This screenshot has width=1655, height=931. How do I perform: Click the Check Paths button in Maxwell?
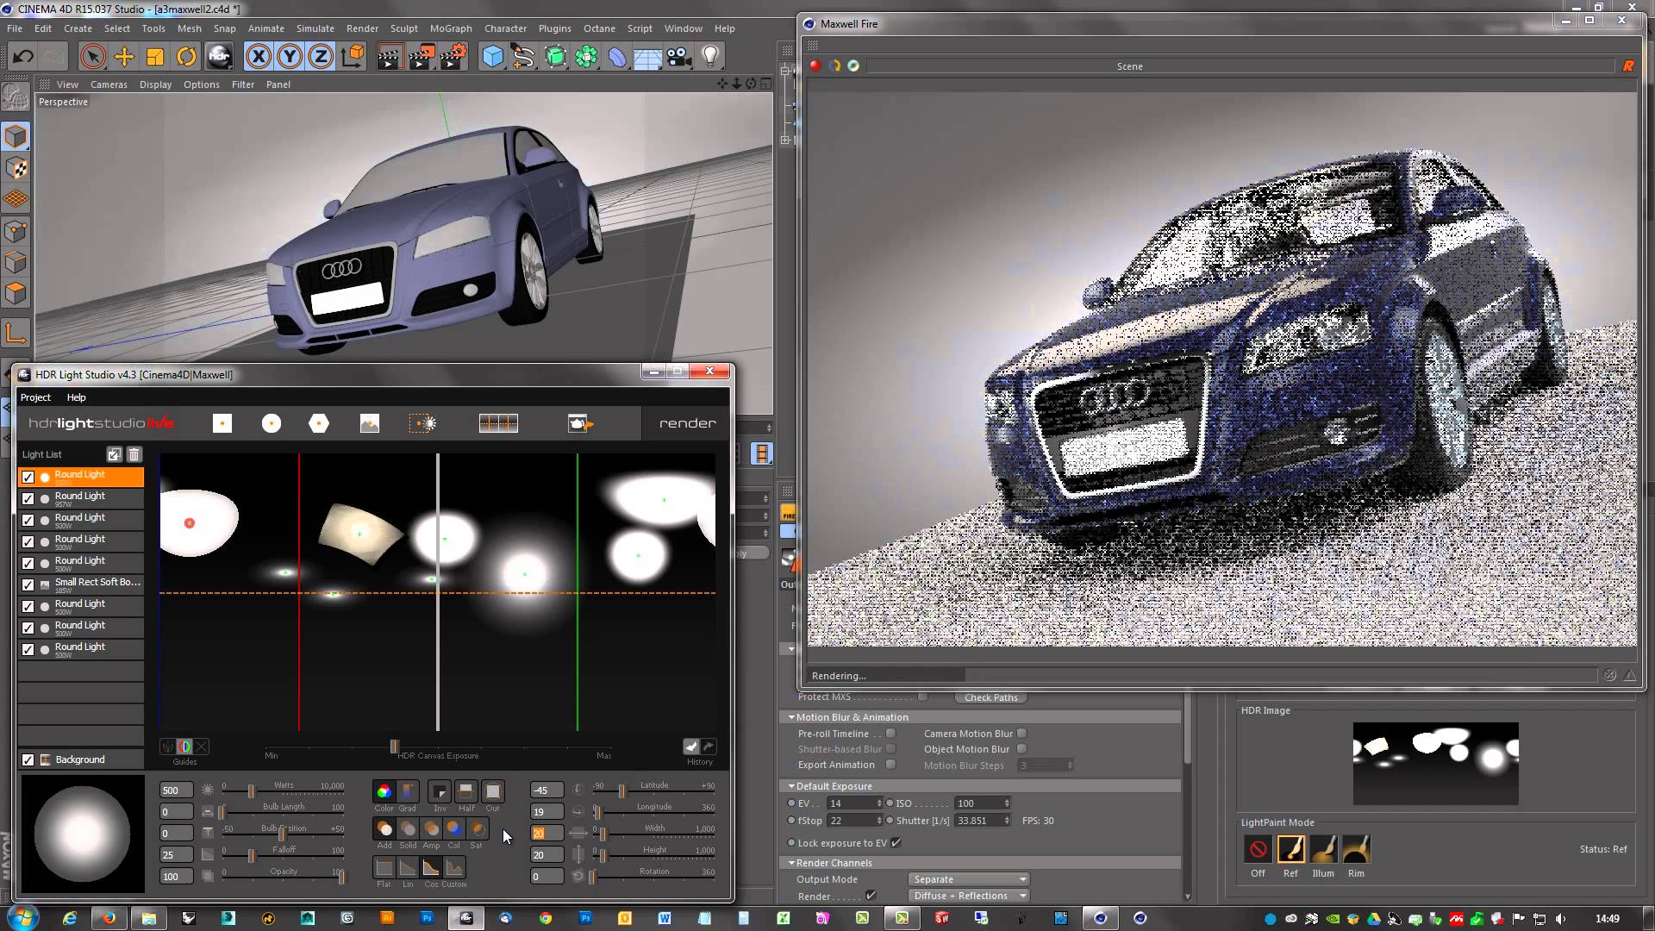tap(990, 698)
